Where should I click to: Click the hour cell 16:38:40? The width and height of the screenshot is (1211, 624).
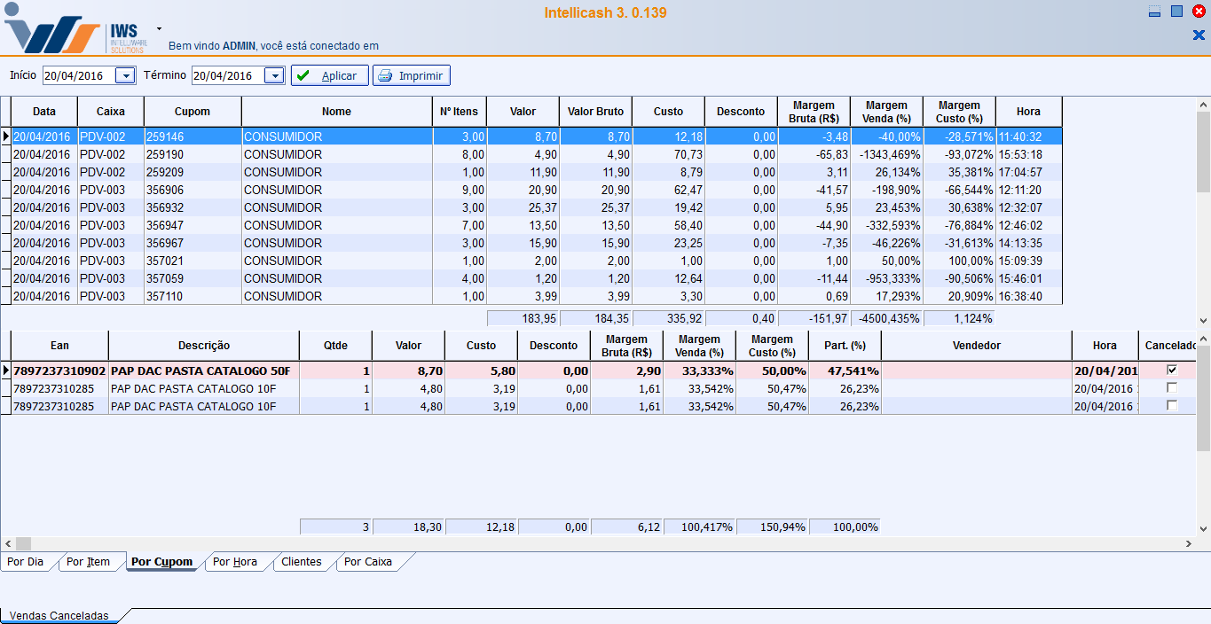(x=1029, y=296)
